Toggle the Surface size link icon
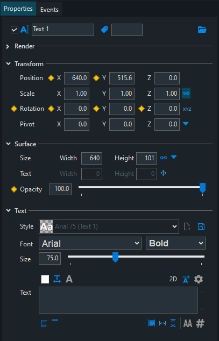The width and height of the screenshot is (219, 341). coord(164,158)
